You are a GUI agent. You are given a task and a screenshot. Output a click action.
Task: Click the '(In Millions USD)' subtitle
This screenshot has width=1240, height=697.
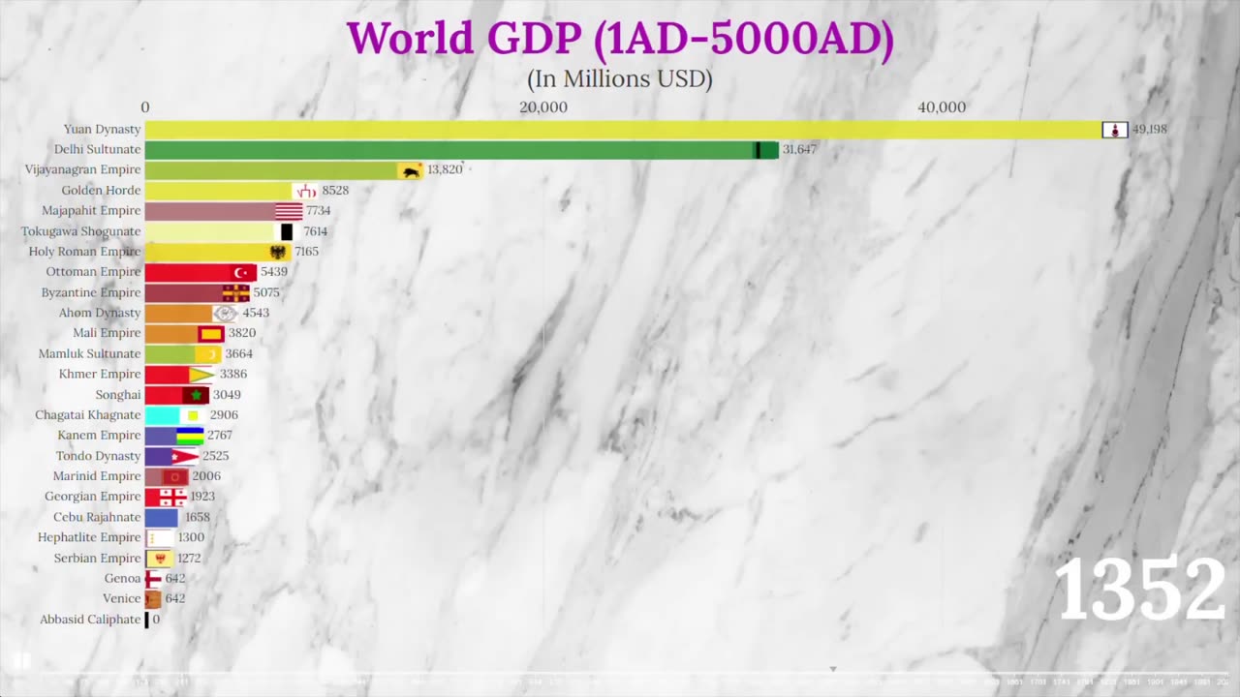click(620, 78)
